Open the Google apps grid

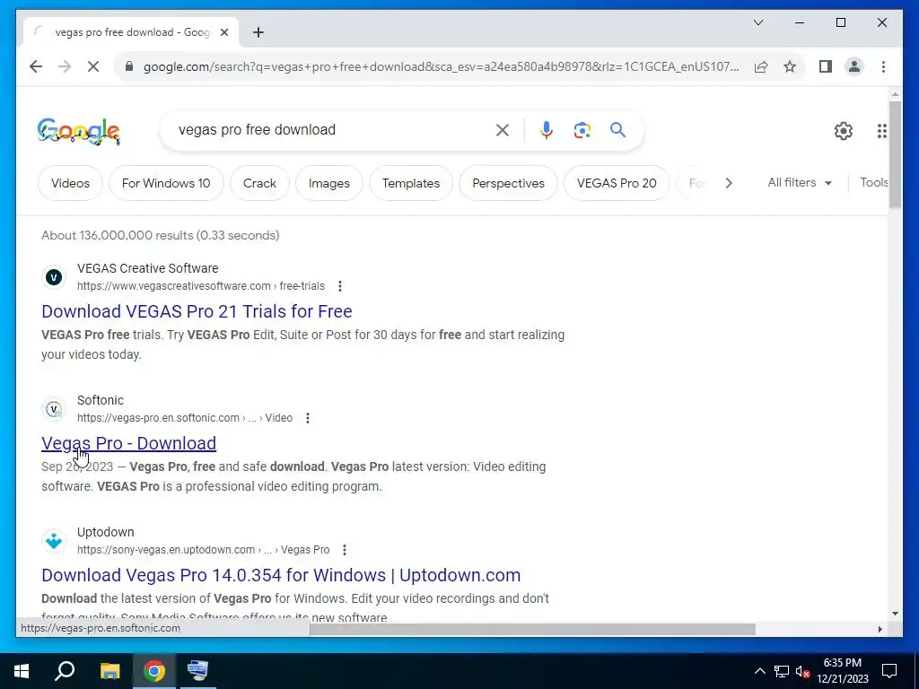click(x=881, y=131)
